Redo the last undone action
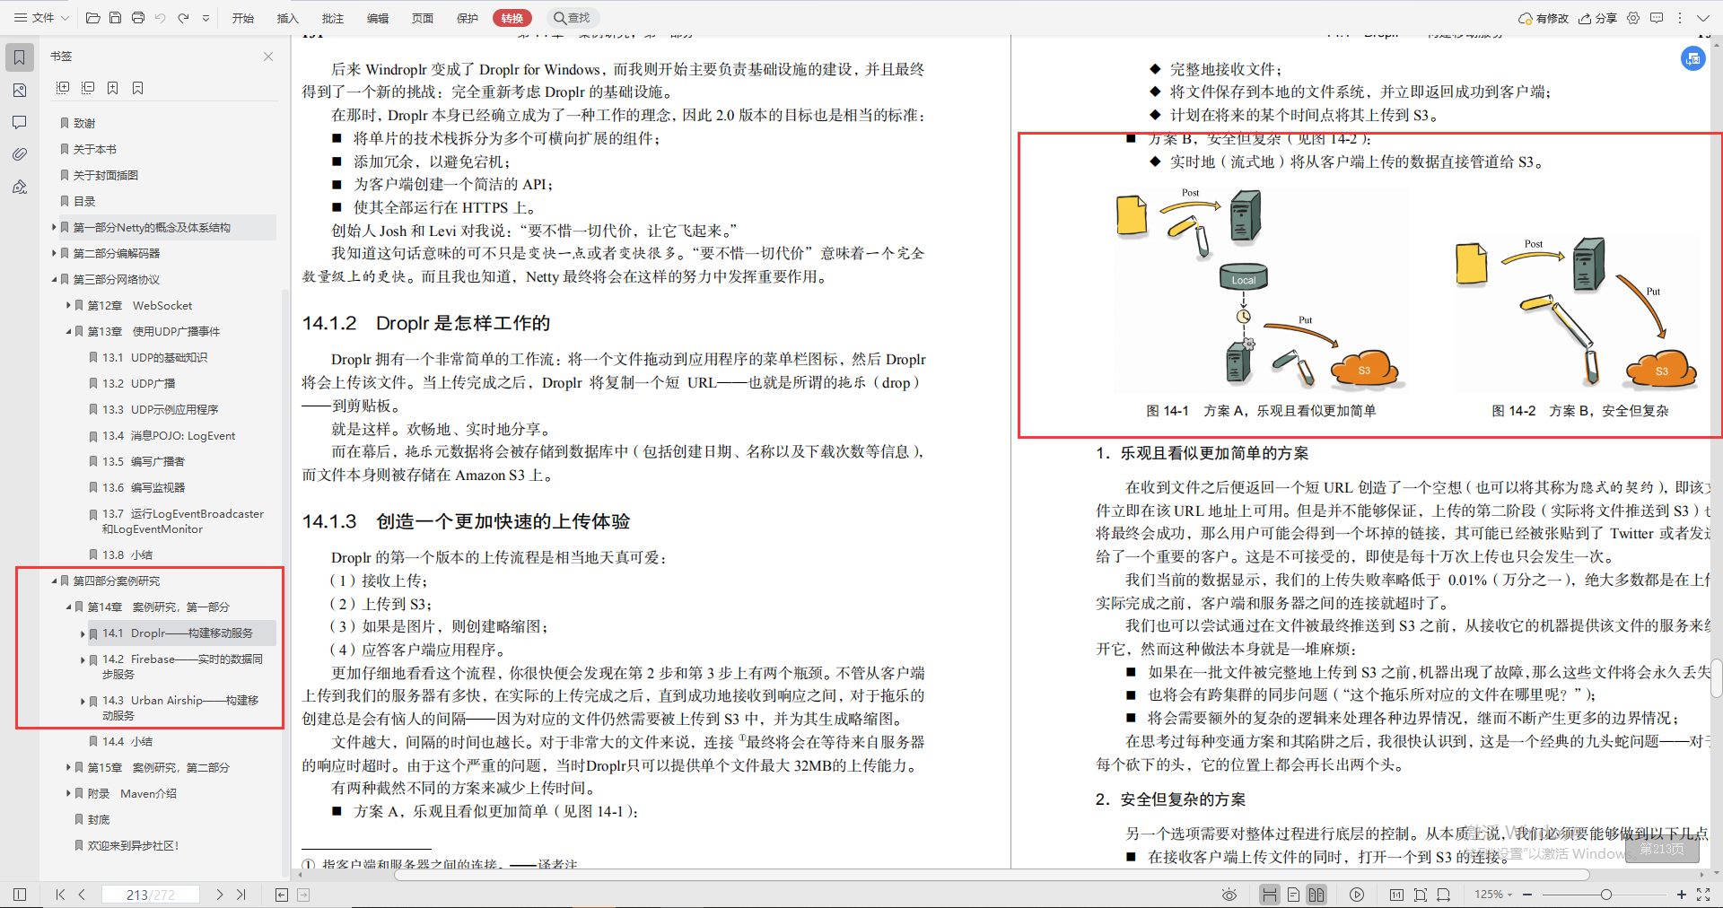Screen dimensions: 1723x908 (183, 18)
